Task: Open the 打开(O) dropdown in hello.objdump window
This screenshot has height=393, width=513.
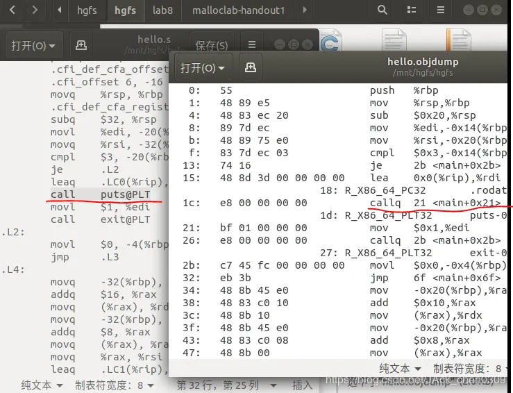Action: click(203, 68)
